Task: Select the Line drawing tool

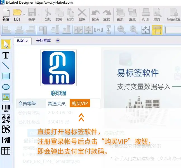Action: coord(6,66)
